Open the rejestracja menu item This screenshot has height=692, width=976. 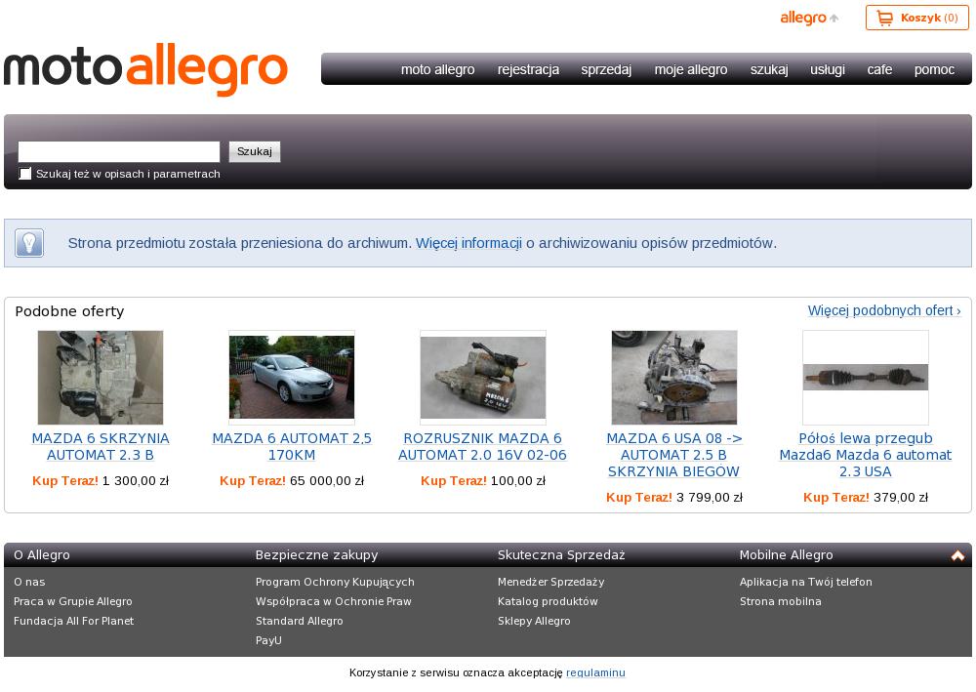pyautogui.click(x=528, y=69)
